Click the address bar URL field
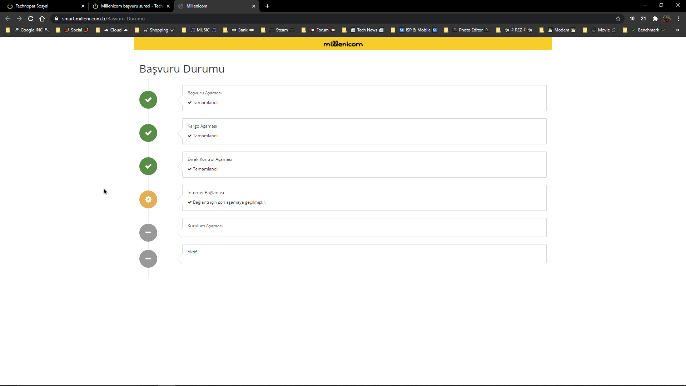This screenshot has width=686, height=386. (x=286, y=19)
